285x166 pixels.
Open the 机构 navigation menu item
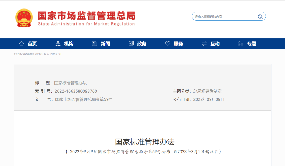pyautogui.click(x=68, y=44)
